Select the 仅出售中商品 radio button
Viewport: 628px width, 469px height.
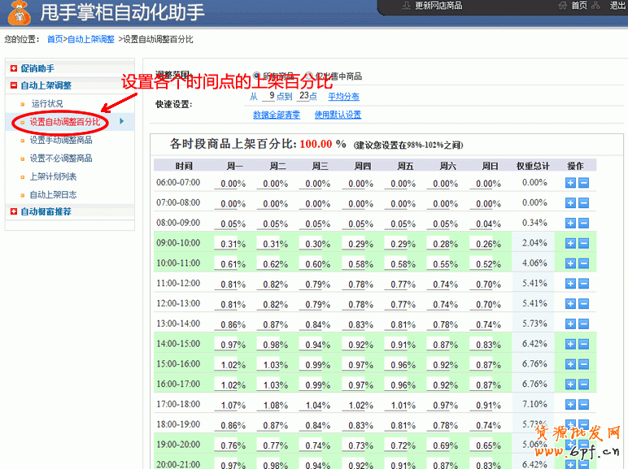pos(308,76)
